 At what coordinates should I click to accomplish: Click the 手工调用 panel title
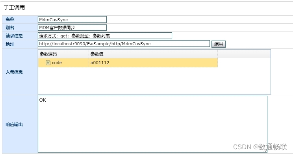pyautogui.click(x=14, y=7)
